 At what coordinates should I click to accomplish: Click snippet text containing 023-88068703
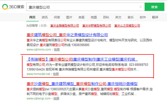[x=87, y=67]
